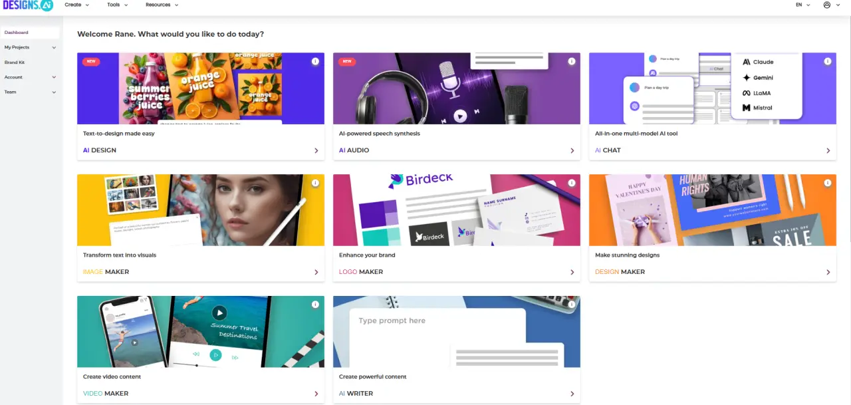Viewport: 851px width, 405px height.
Task: Click the NEW badge on AI Design card
Action: (91, 61)
